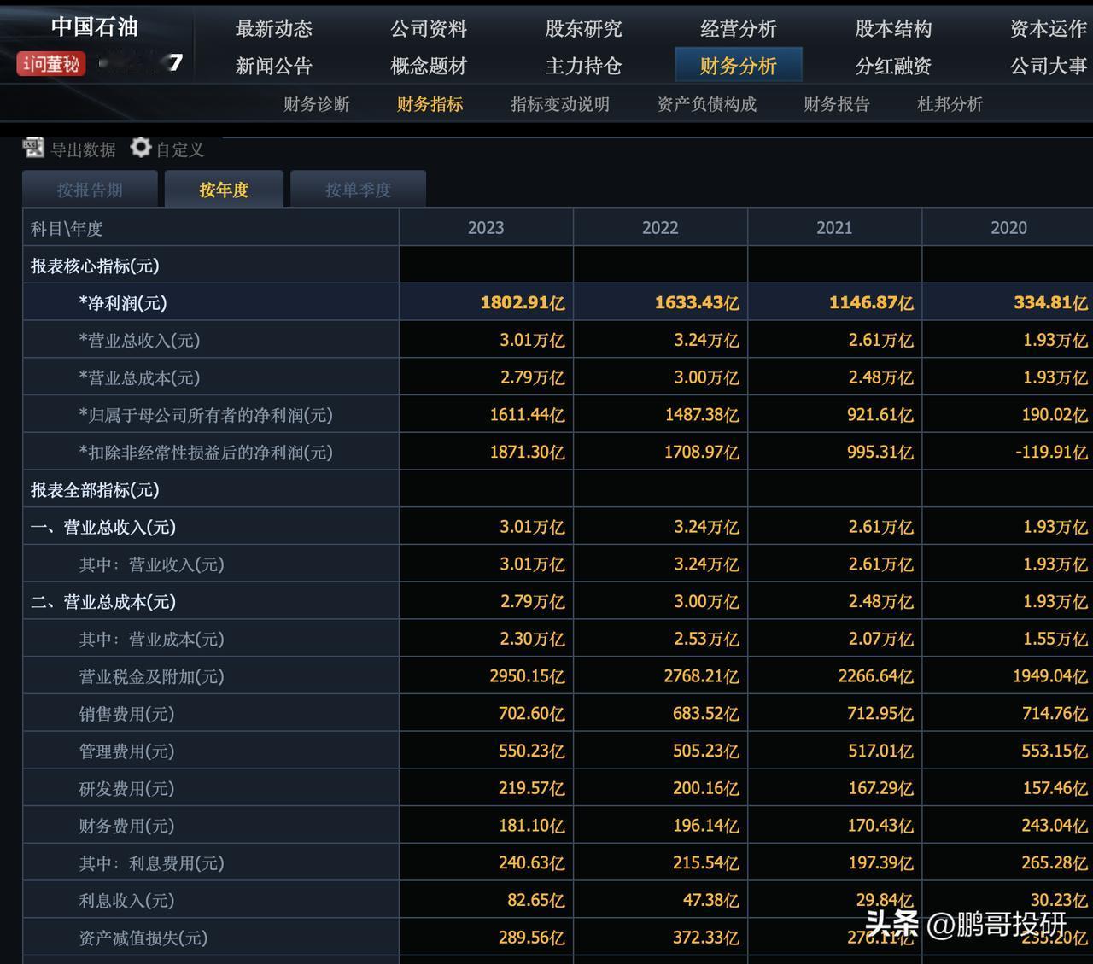Open the 问董秘 red badge
The height and width of the screenshot is (964, 1093).
(x=51, y=63)
